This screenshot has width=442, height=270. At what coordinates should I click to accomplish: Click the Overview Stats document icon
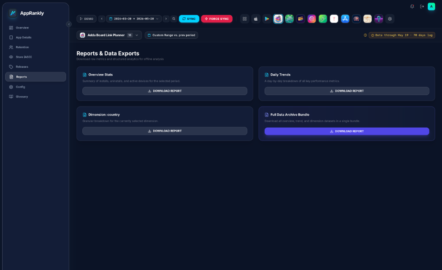click(85, 75)
